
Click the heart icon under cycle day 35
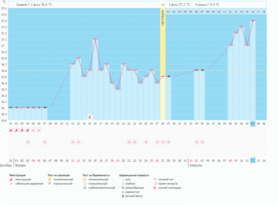pyautogui.click(x=202, y=142)
